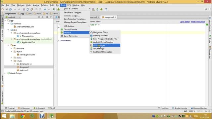The width and height of the screenshot is (212, 119).
Task: Expand the dimens.xml node
Action: (15, 64)
